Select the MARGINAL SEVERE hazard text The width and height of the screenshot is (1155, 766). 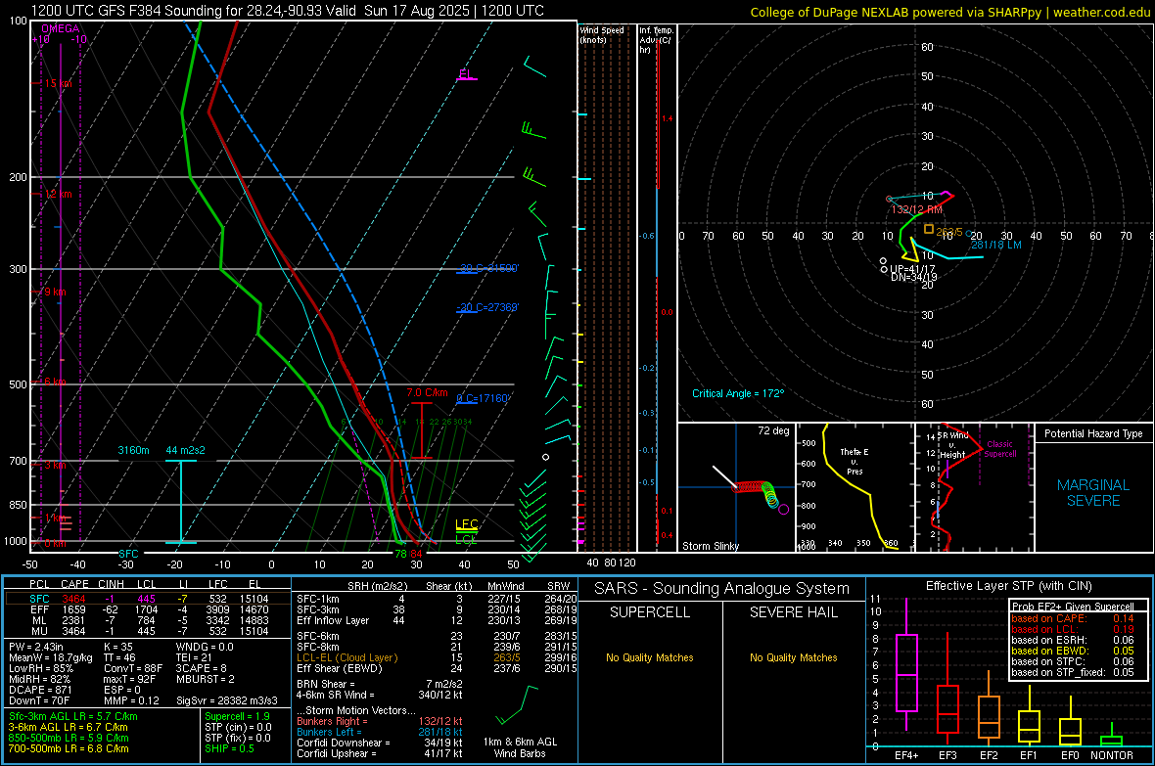1093,493
